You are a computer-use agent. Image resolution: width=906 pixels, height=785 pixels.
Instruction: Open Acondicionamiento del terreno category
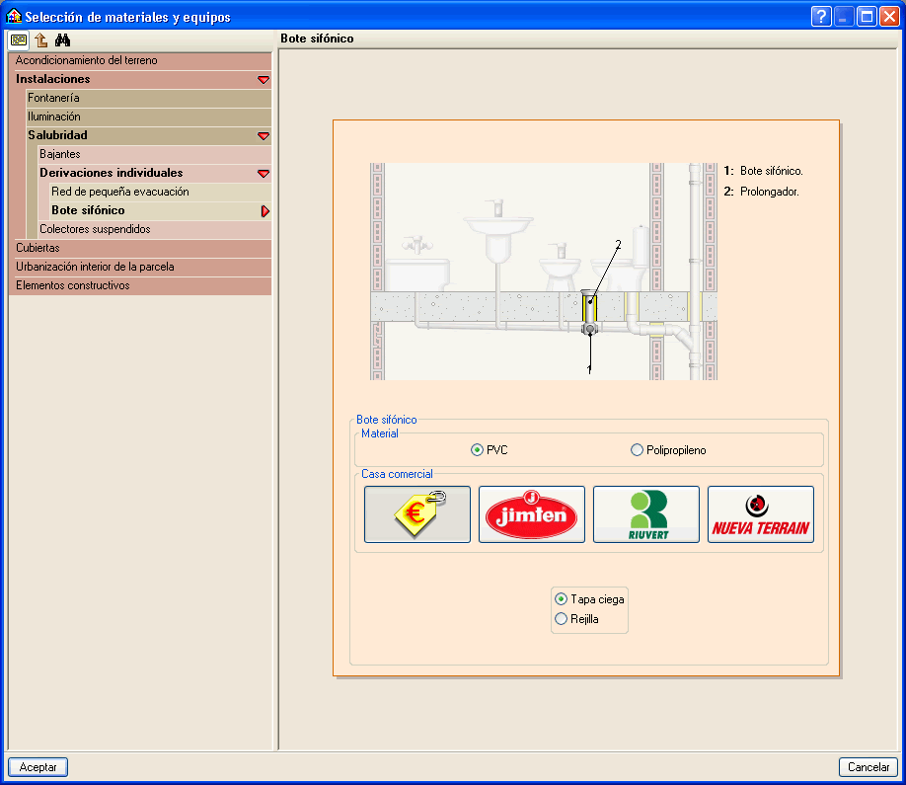click(x=140, y=60)
